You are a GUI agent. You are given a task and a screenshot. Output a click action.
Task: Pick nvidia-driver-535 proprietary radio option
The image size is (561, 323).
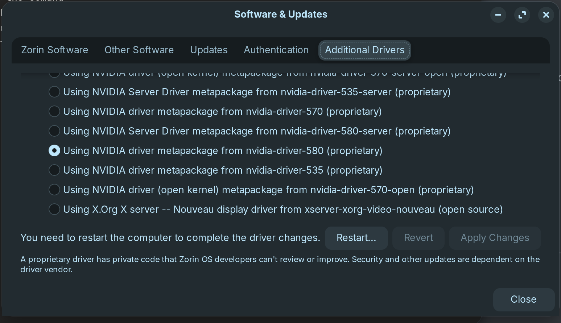[x=54, y=170]
